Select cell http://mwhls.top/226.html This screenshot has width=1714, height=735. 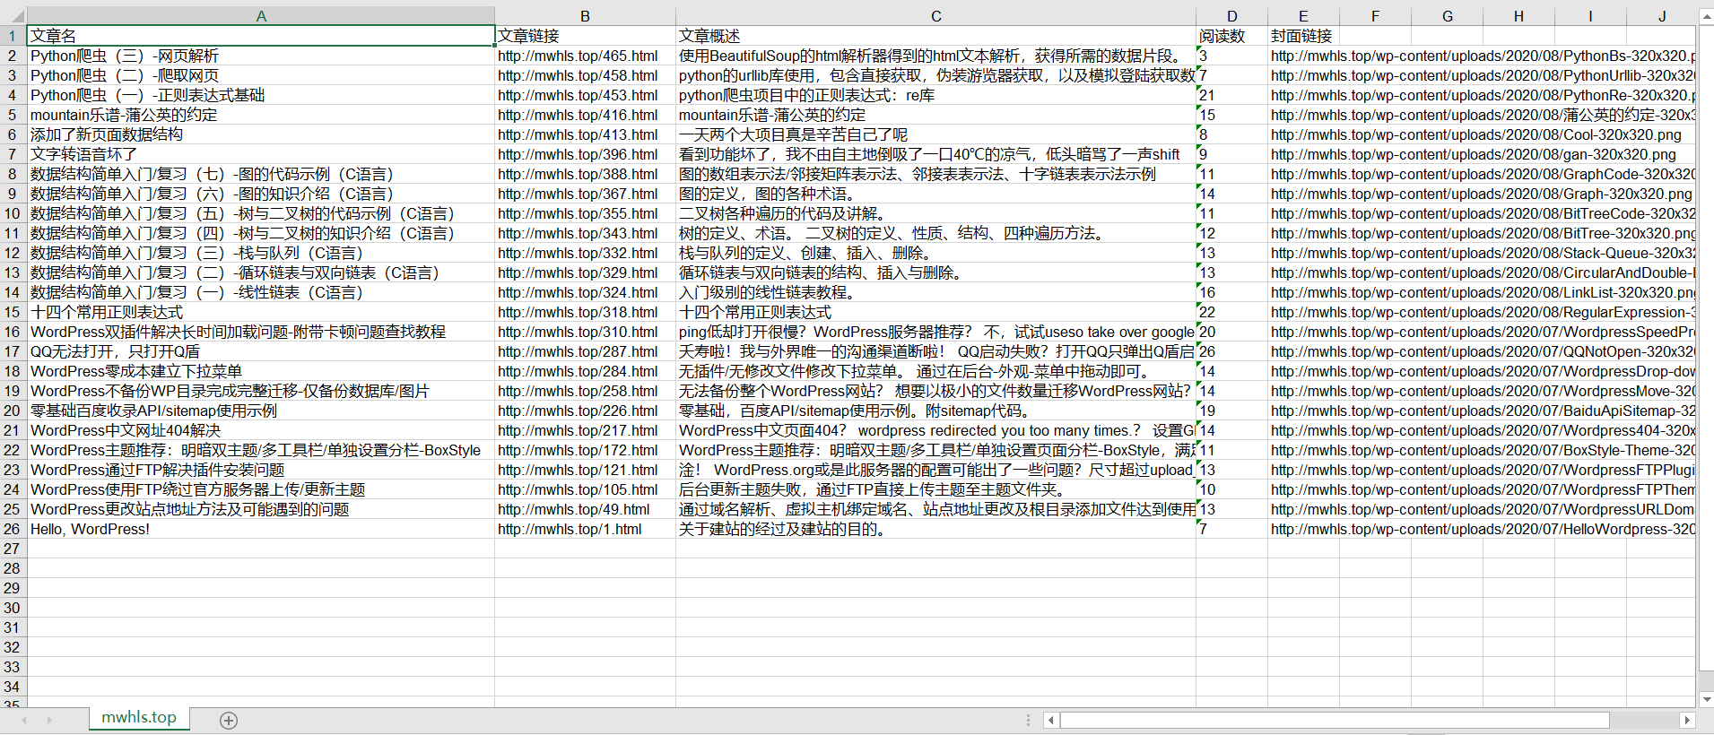pos(585,411)
